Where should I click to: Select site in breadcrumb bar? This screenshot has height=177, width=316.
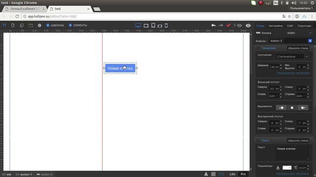[x=7, y=175]
